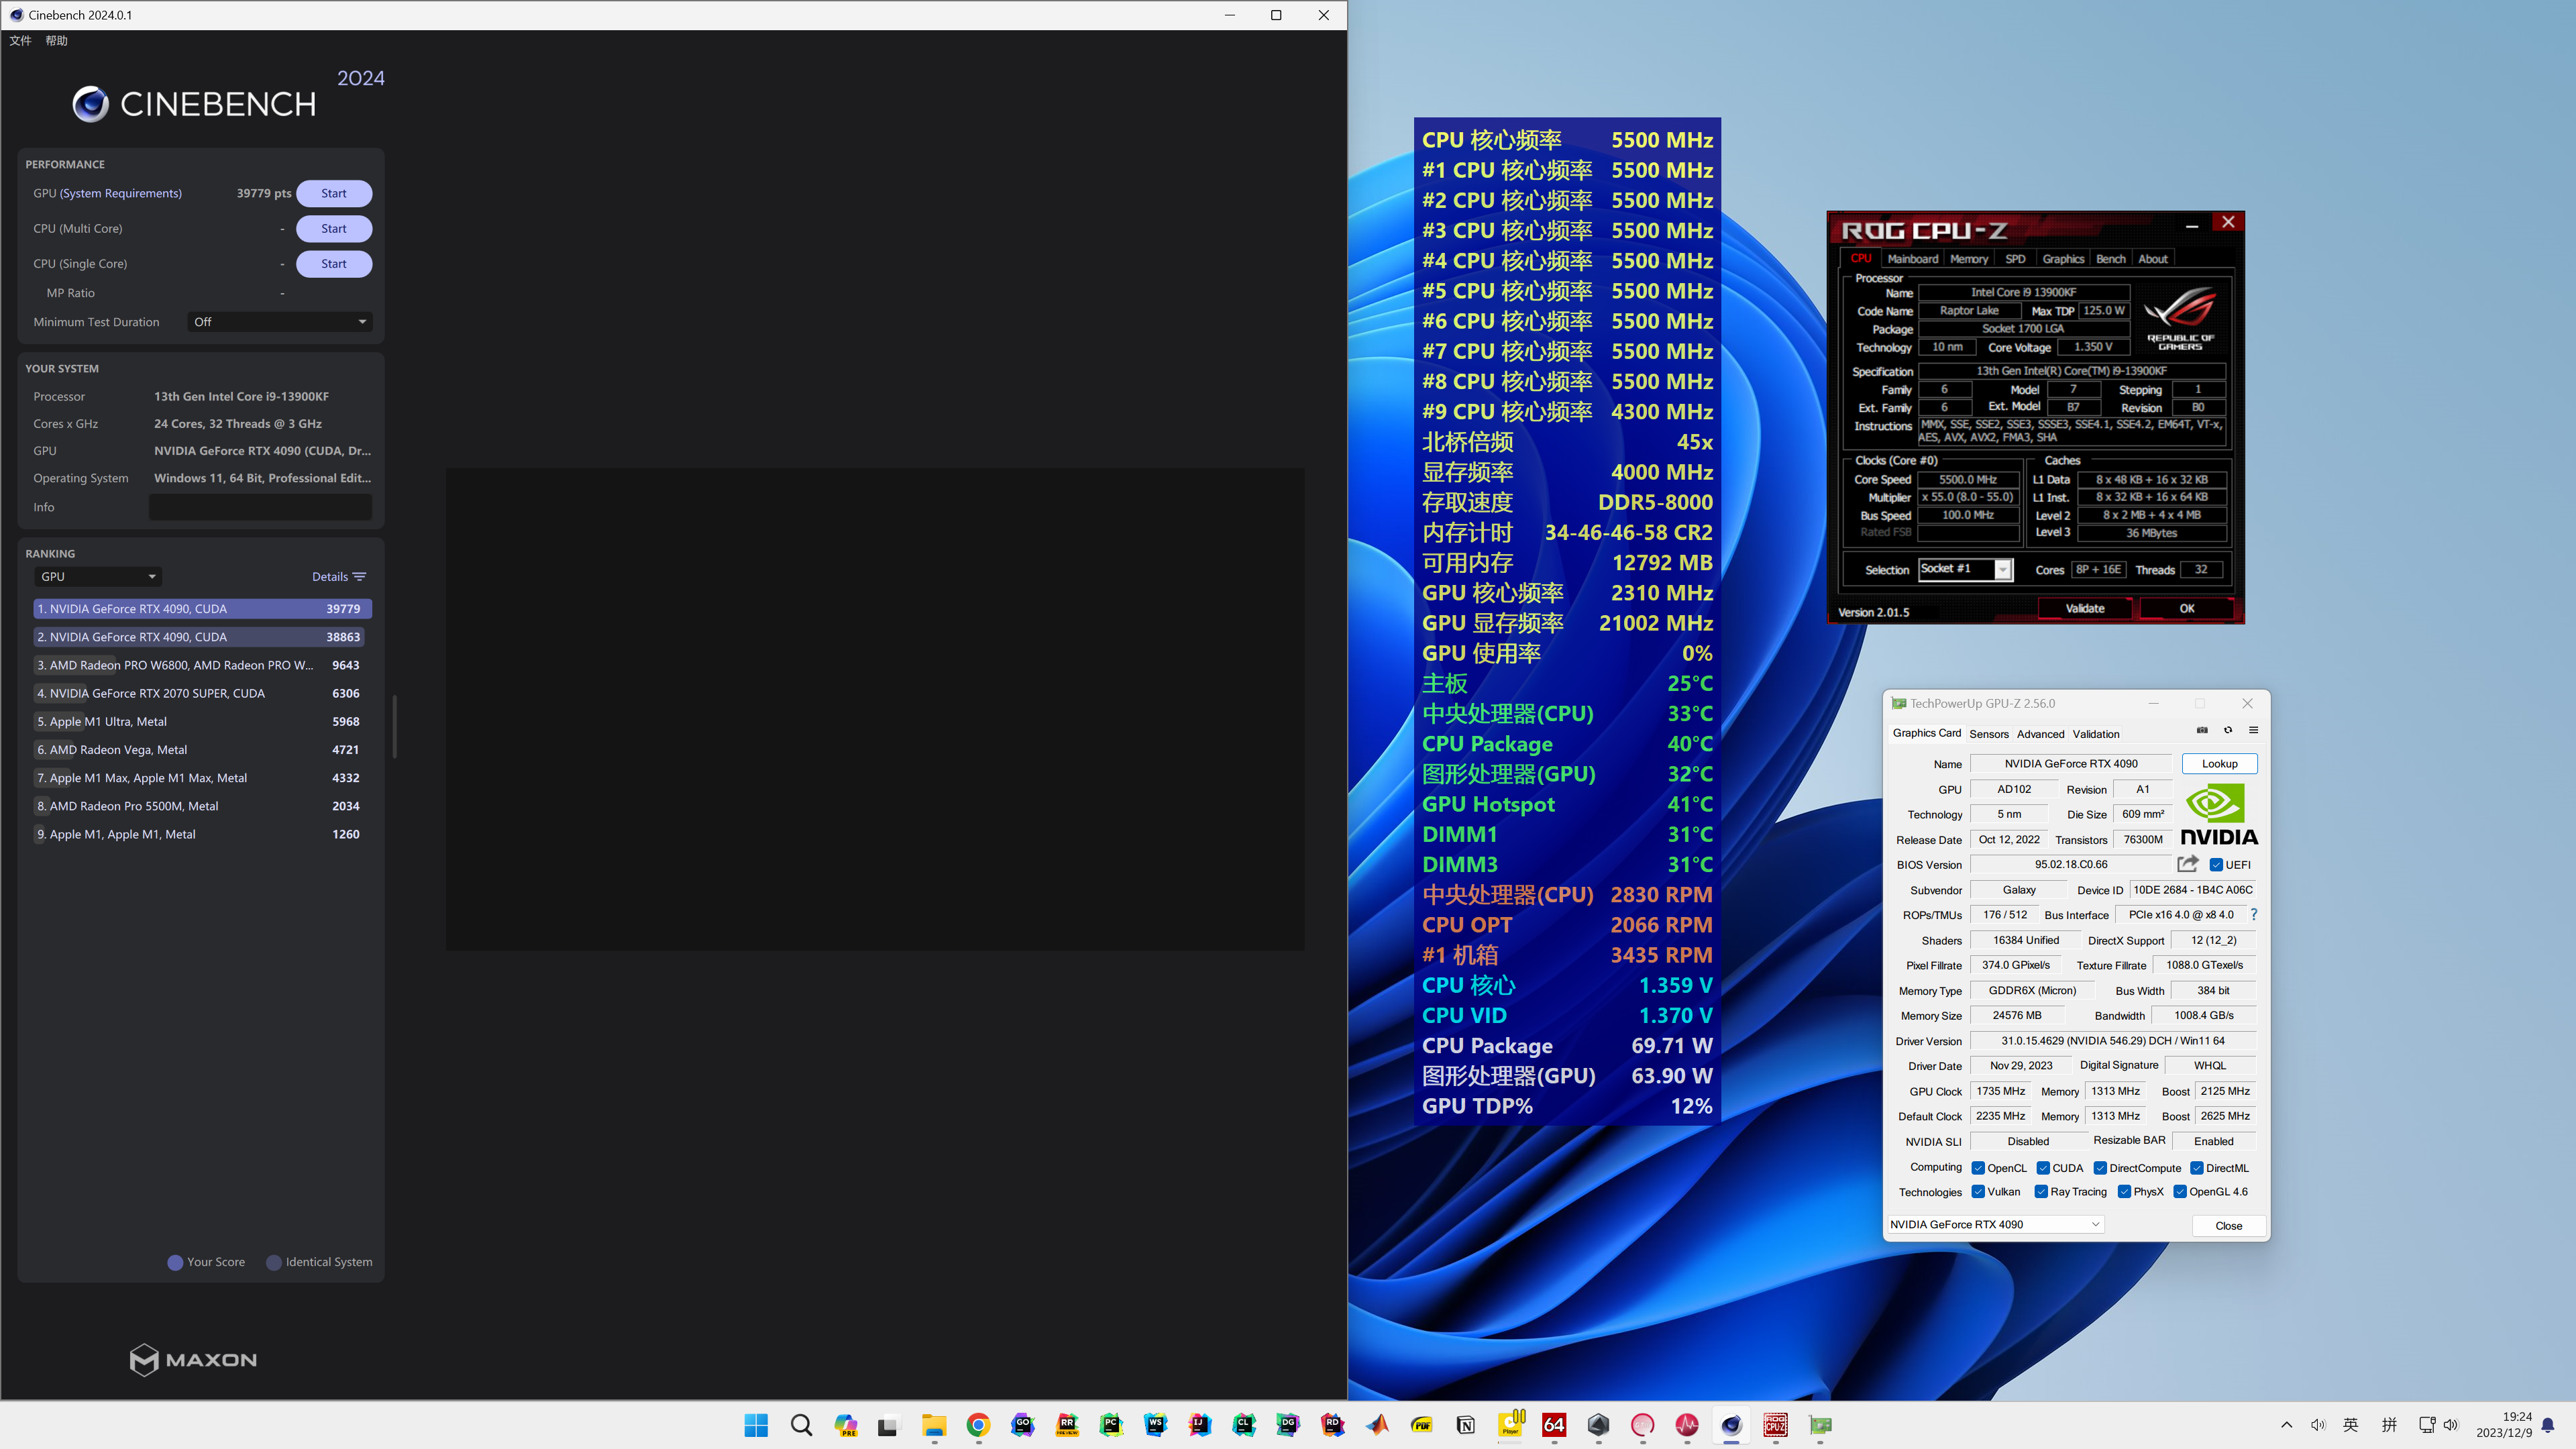2576x1449 pixels.
Task: Toggle the CUDA checkbox
Action: pyautogui.click(x=2043, y=1168)
